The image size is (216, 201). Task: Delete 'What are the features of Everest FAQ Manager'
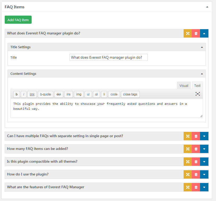click(196, 187)
